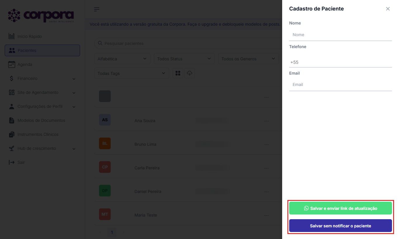Expand the Financeiro sidebar menu
Viewport: 399px width, 239px height.
point(42,78)
